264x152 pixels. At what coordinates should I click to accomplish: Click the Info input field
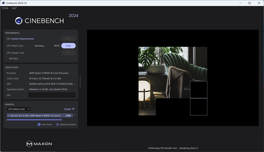coord(52,95)
